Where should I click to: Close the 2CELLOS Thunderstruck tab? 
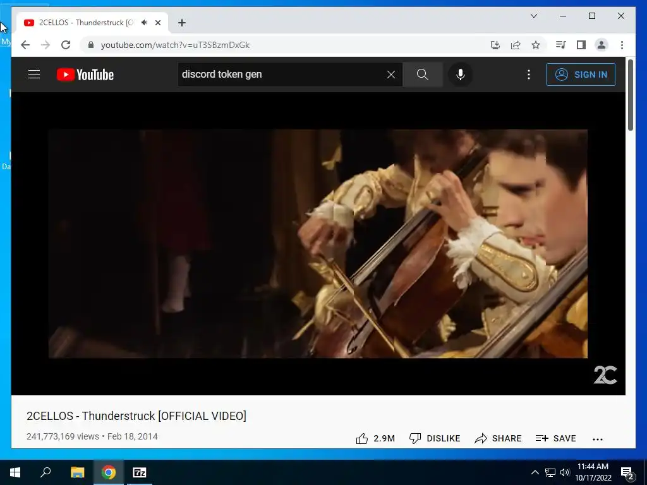[157, 23]
